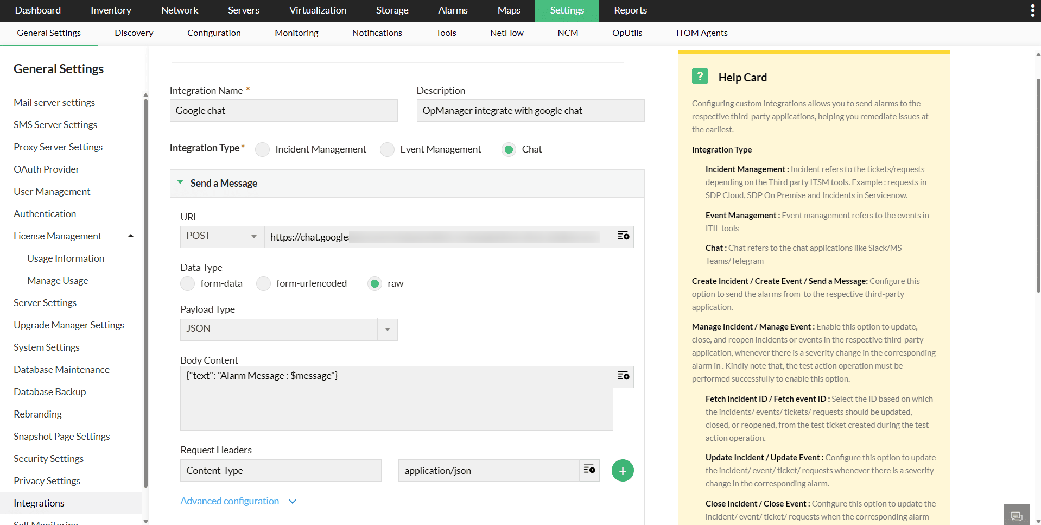This screenshot has height=525, width=1041.
Task: Open the Servers tab
Action: coord(244,10)
